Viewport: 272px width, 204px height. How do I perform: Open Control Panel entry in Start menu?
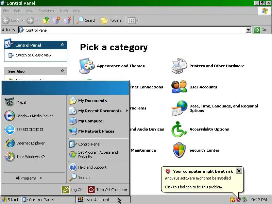99,144
